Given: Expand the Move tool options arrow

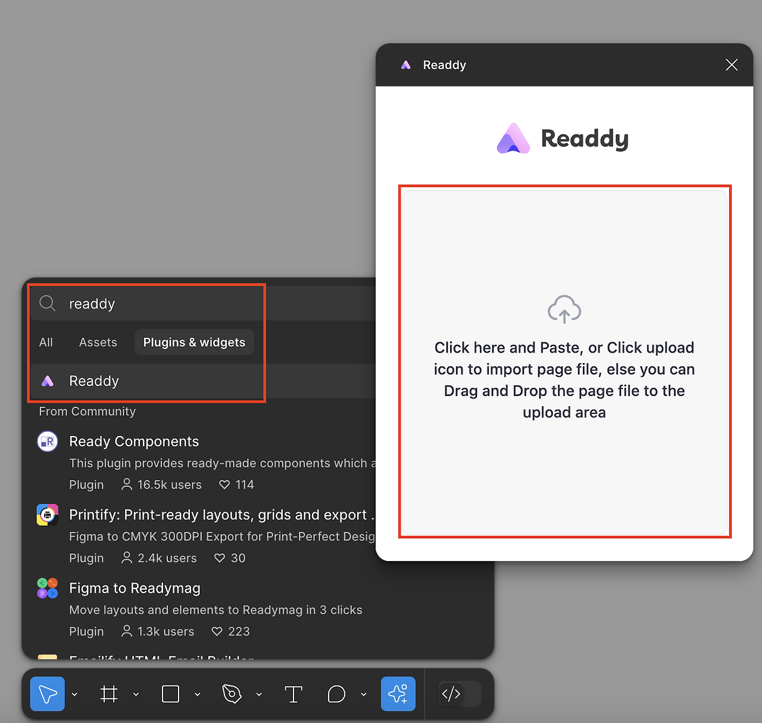Looking at the screenshot, I should pos(74,694).
